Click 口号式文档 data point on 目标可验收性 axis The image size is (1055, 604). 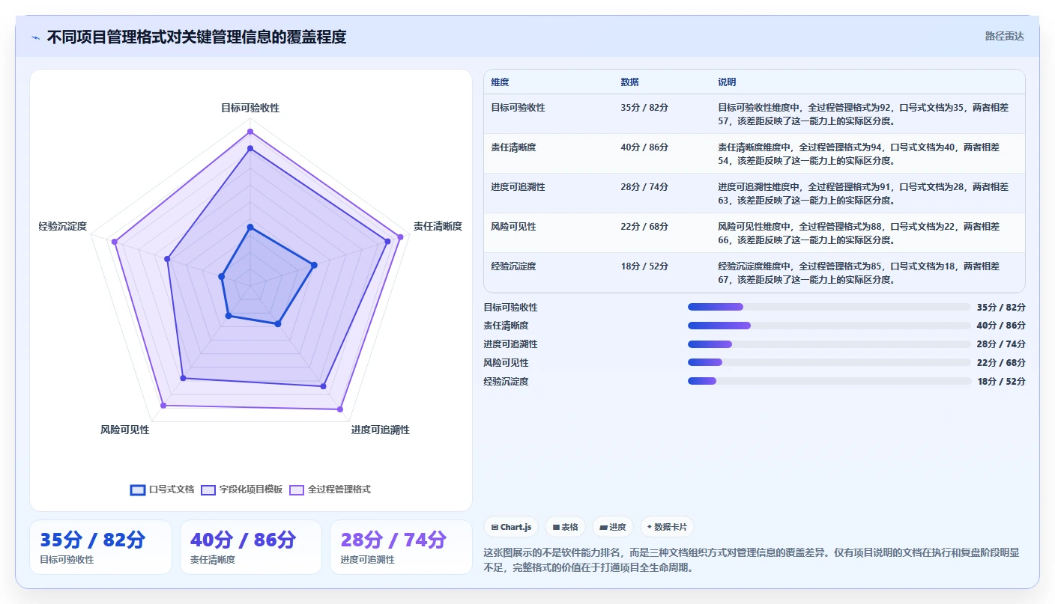[250, 227]
